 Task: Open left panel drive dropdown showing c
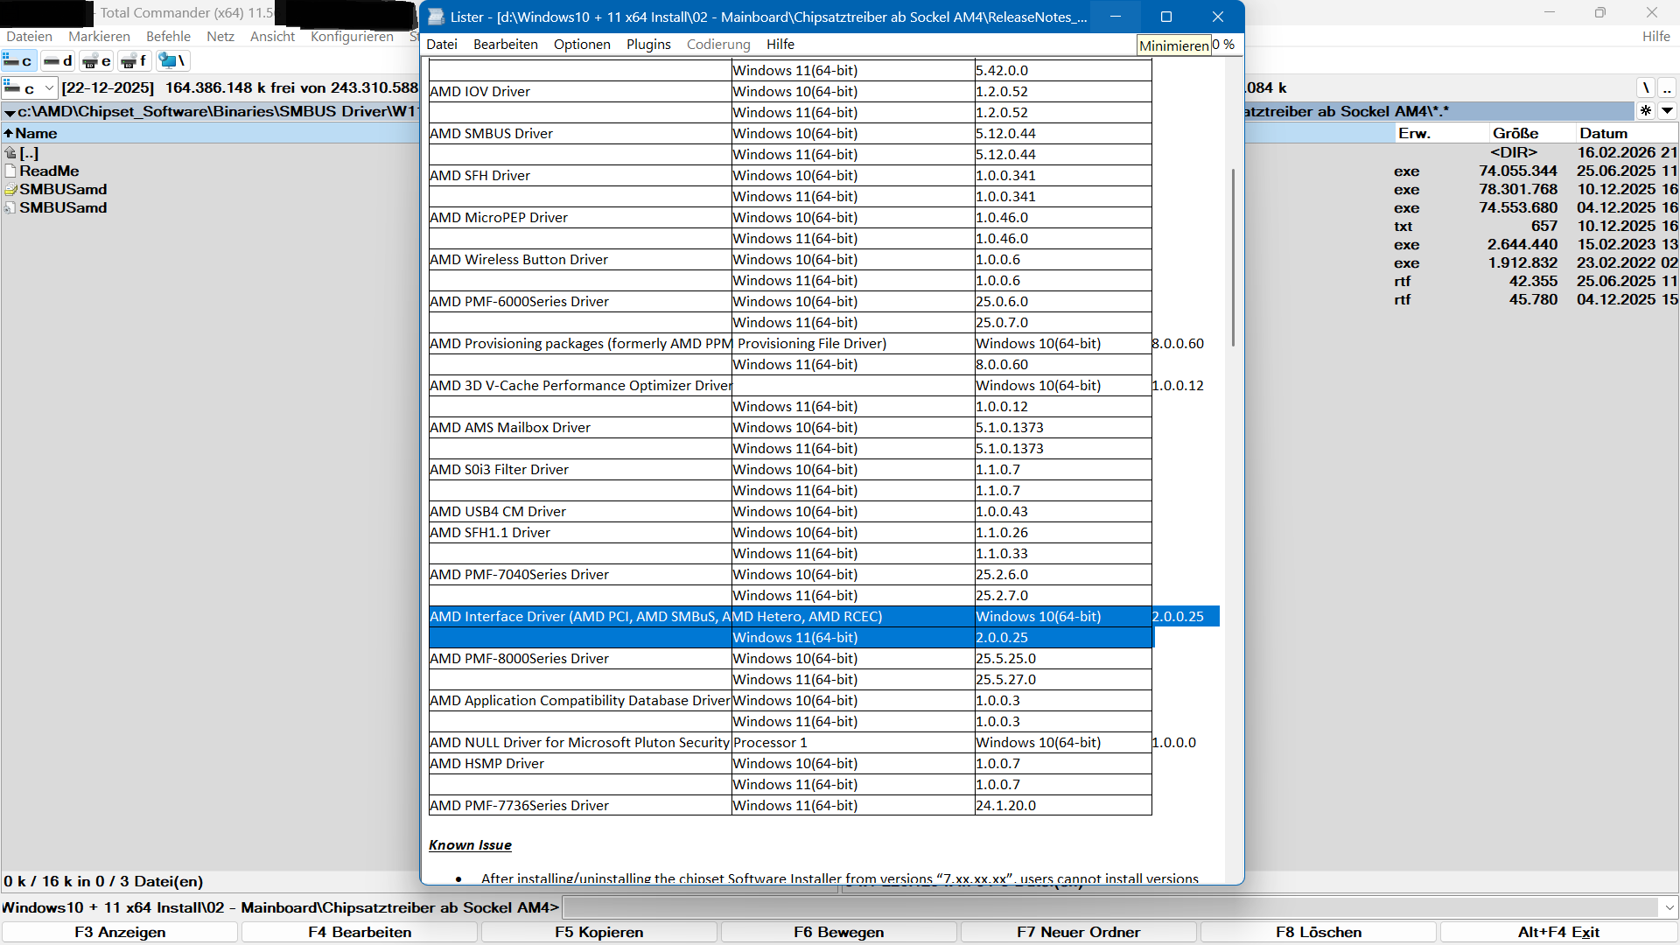click(30, 88)
